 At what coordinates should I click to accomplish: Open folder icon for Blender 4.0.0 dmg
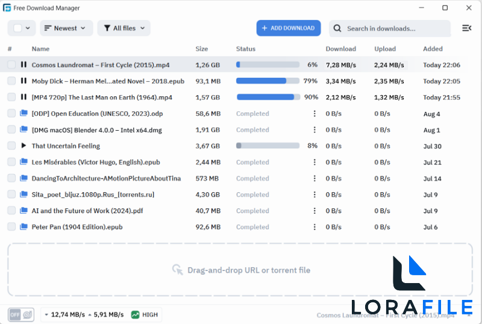coord(23,129)
